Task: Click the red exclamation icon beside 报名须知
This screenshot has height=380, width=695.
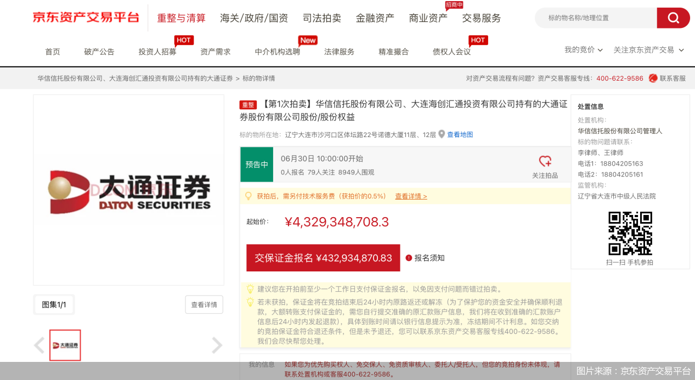Action: click(409, 258)
